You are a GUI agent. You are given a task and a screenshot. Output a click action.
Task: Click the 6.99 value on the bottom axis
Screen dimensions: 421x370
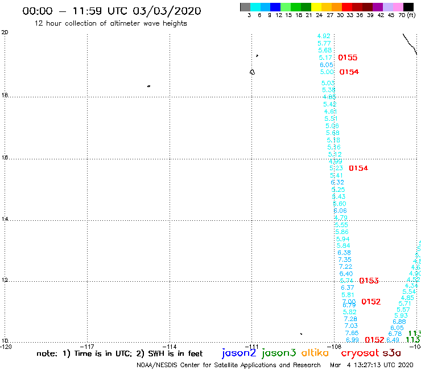(x=352, y=340)
